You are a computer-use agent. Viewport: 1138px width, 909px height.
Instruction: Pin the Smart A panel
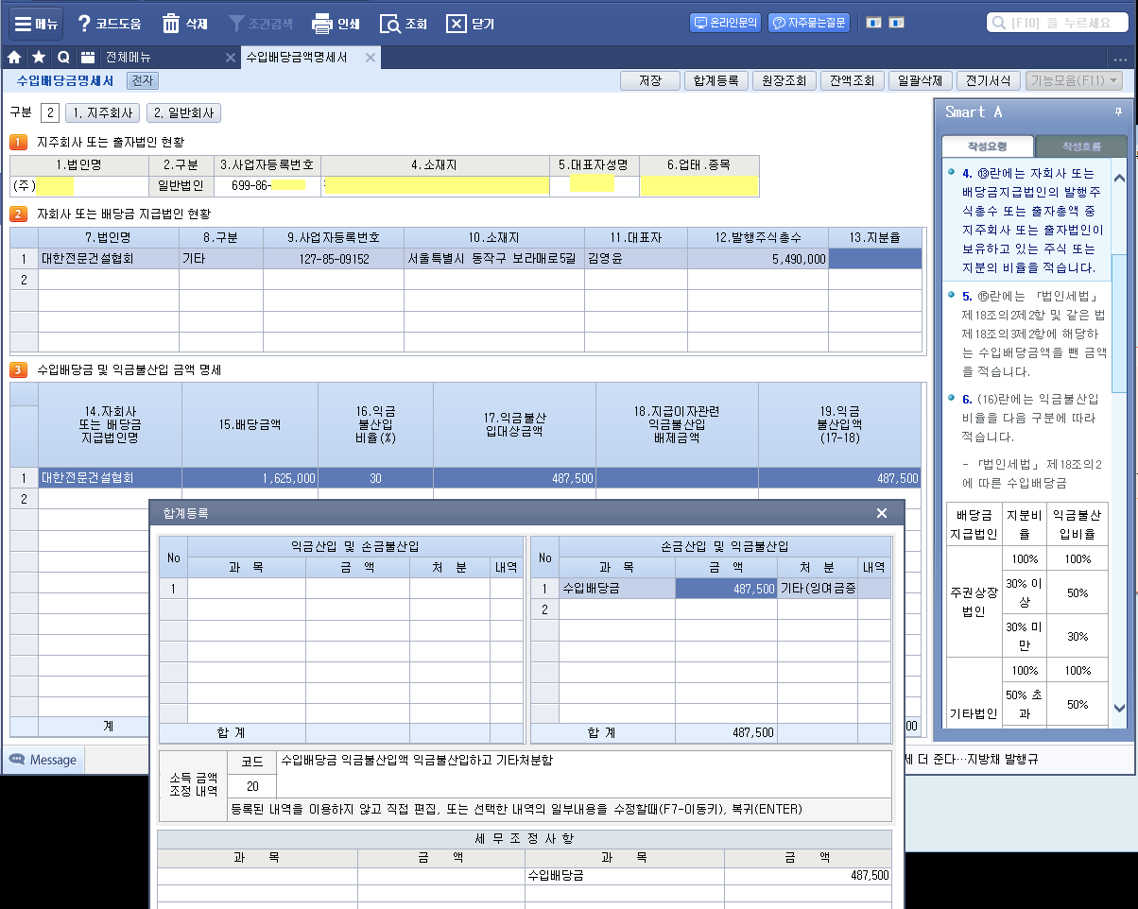1118,111
